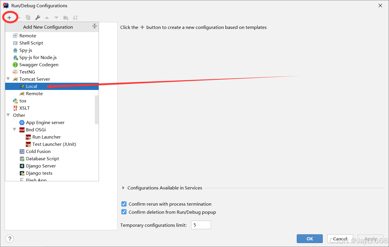Select the Remote configuration type above Shell Script
389x247 pixels.
click(52, 36)
